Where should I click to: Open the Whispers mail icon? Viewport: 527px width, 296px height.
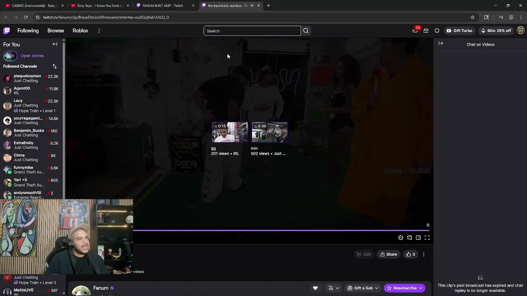(426, 30)
